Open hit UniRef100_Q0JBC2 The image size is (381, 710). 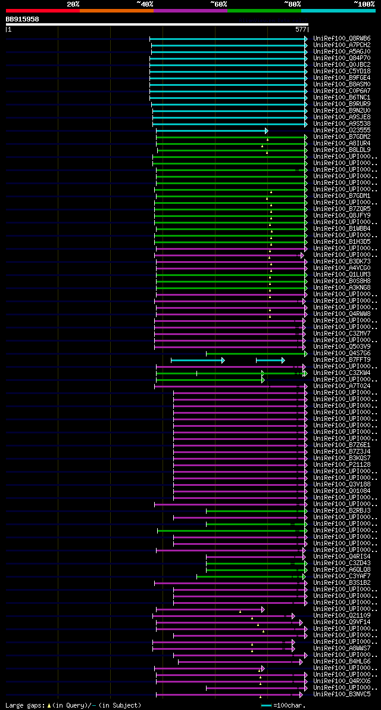342,65
